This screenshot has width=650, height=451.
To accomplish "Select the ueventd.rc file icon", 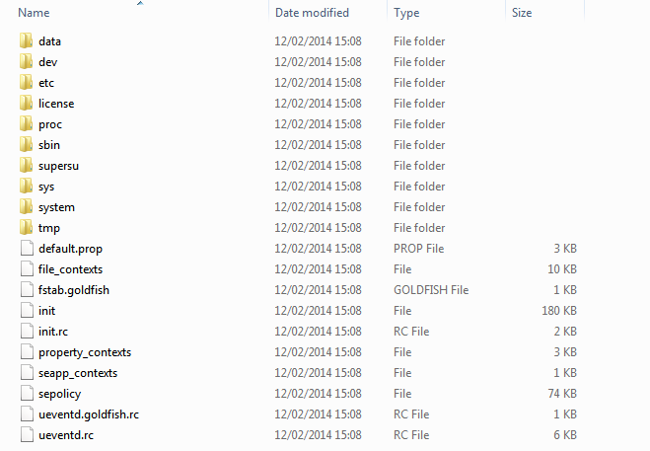I will (26, 435).
